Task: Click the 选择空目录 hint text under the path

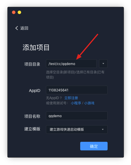Action: (75, 75)
